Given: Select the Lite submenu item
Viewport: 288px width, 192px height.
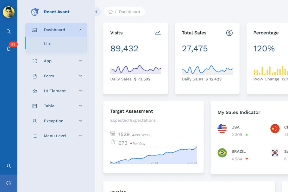Looking at the screenshot, I should click(x=47, y=44).
